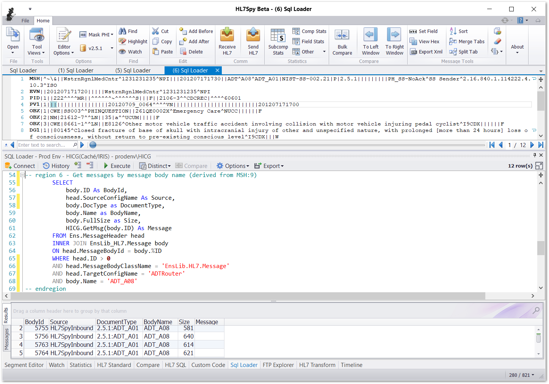Expand the Other statistics dropdown
The image size is (549, 384).
[x=324, y=52]
